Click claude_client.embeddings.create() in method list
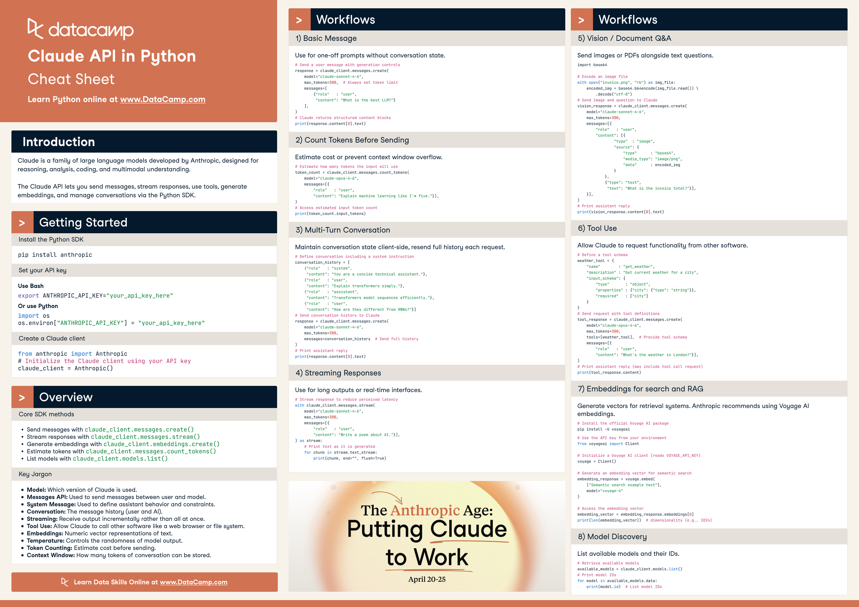 pos(162,444)
